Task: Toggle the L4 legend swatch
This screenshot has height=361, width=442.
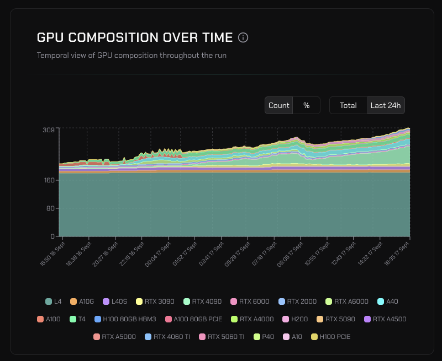Action: point(49,301)
